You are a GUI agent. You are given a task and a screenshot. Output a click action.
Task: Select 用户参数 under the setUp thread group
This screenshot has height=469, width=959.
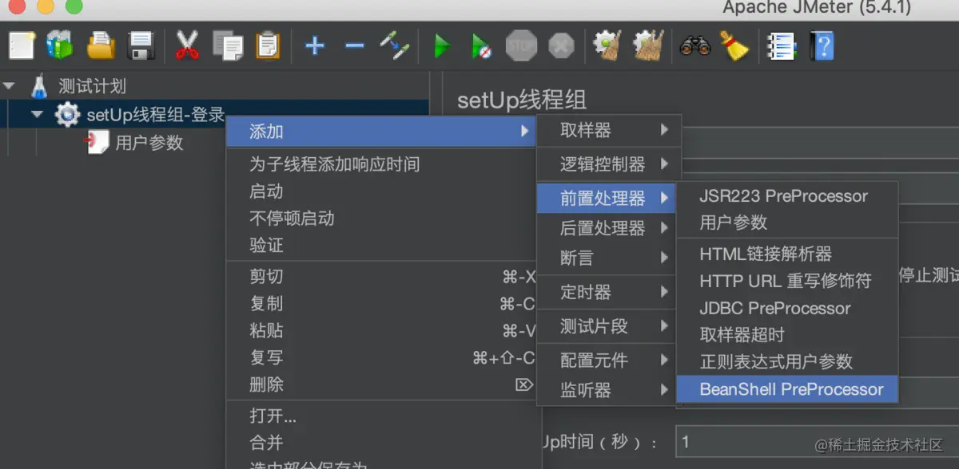tap(149, 143)
